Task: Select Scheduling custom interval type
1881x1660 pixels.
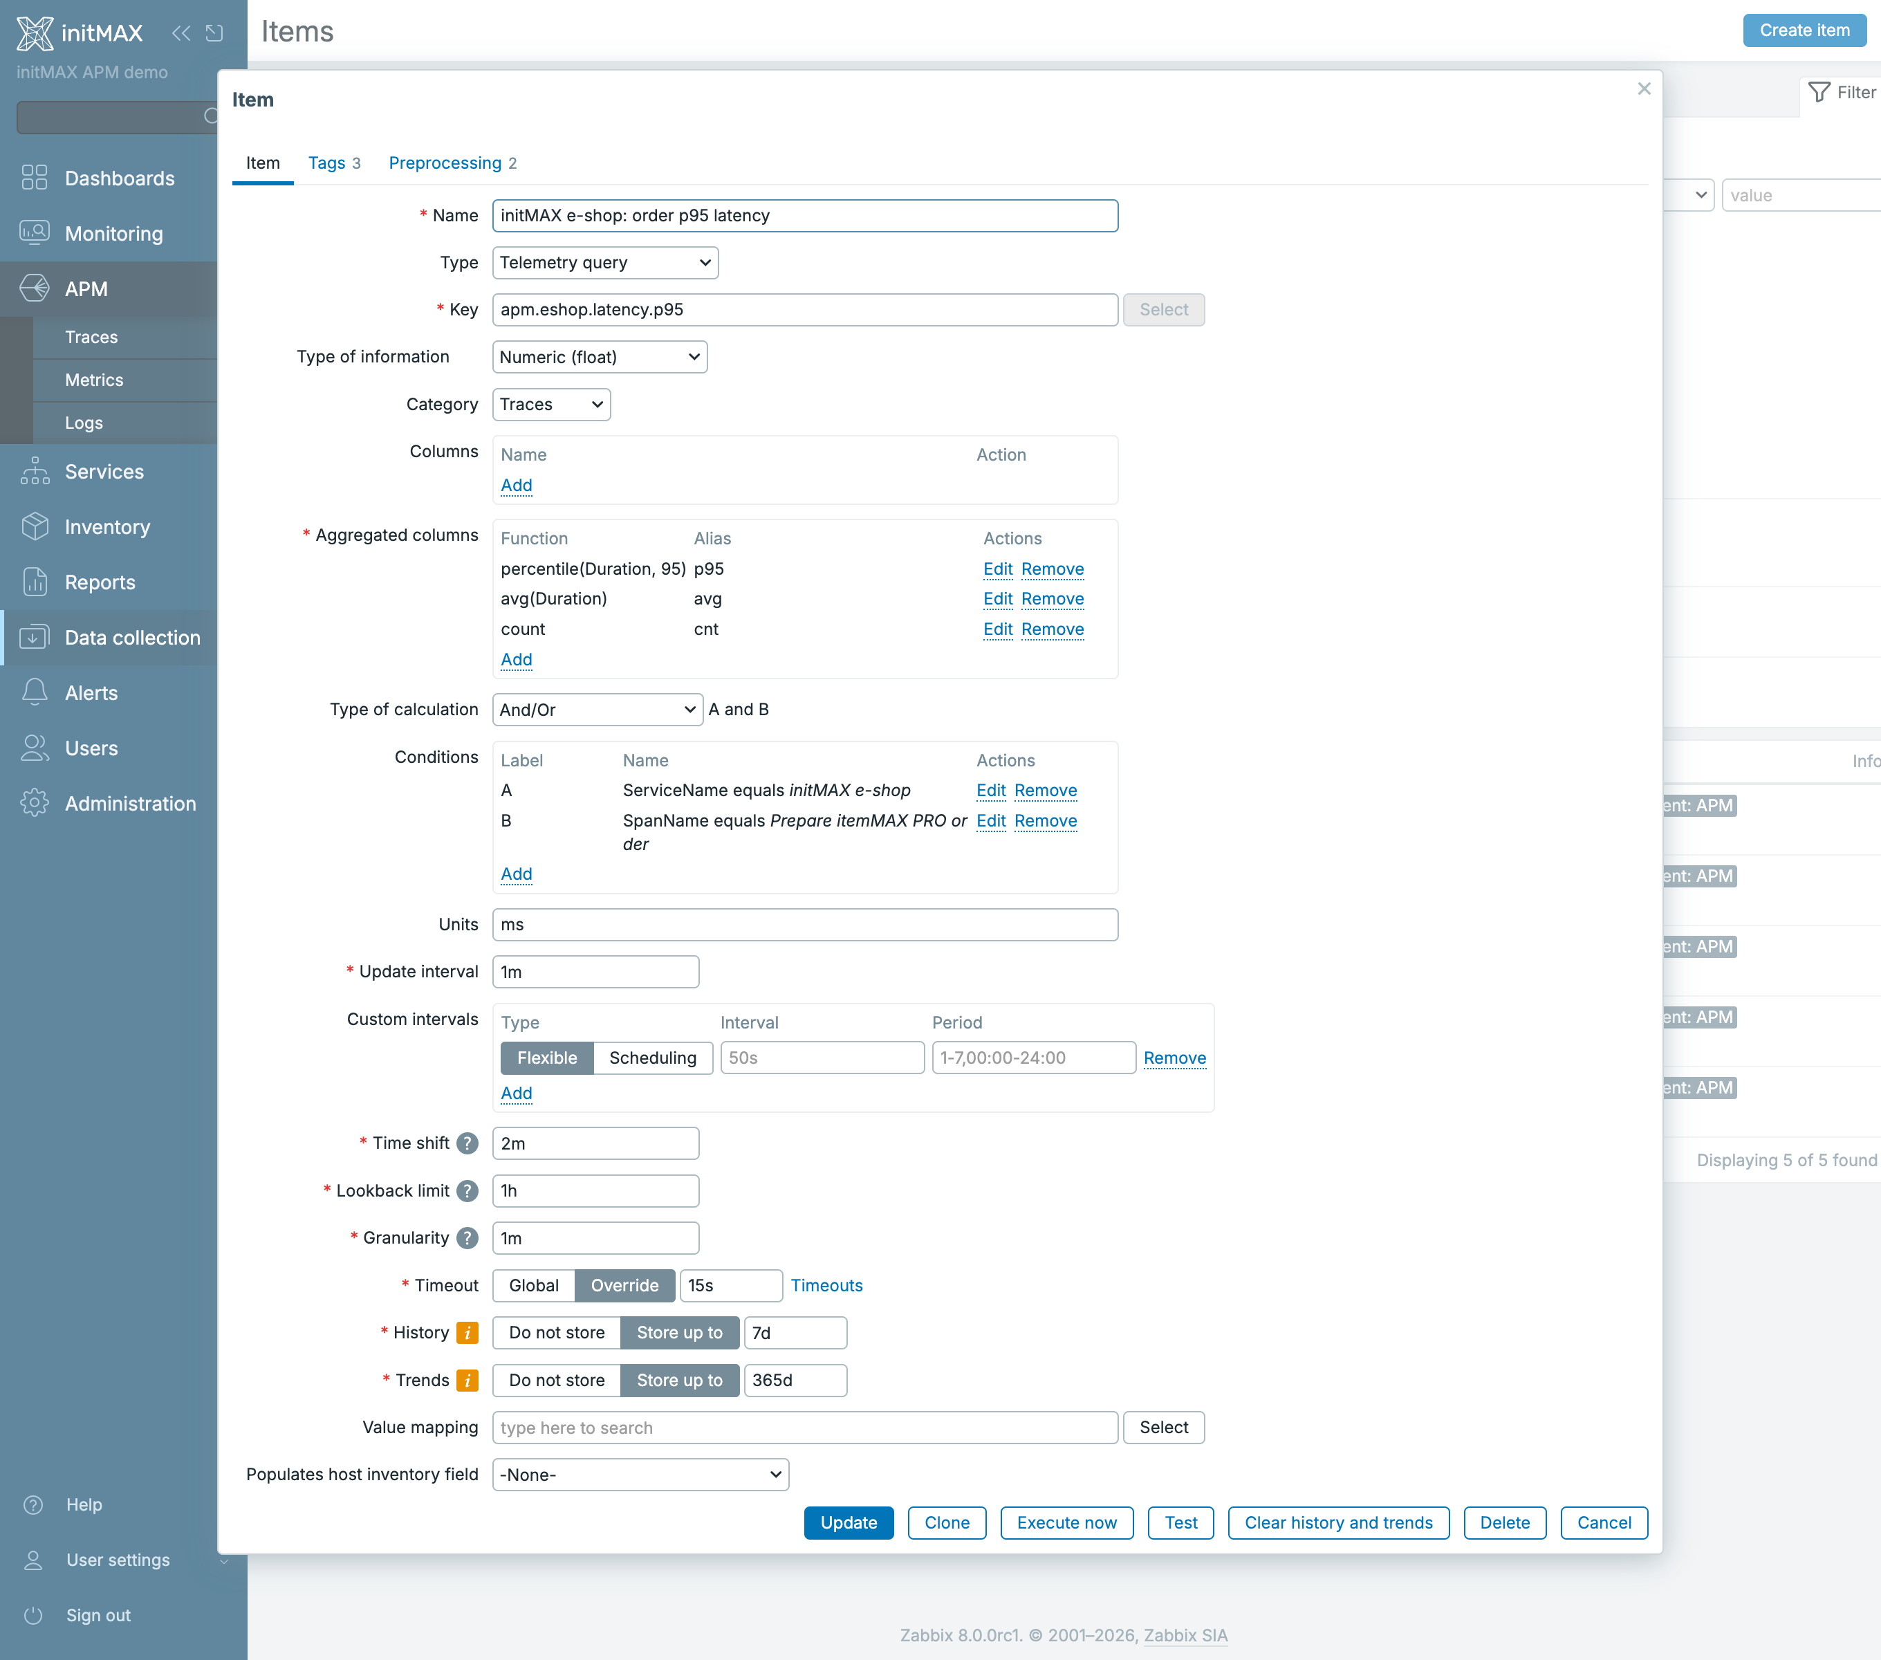Action: point(652,1058)
